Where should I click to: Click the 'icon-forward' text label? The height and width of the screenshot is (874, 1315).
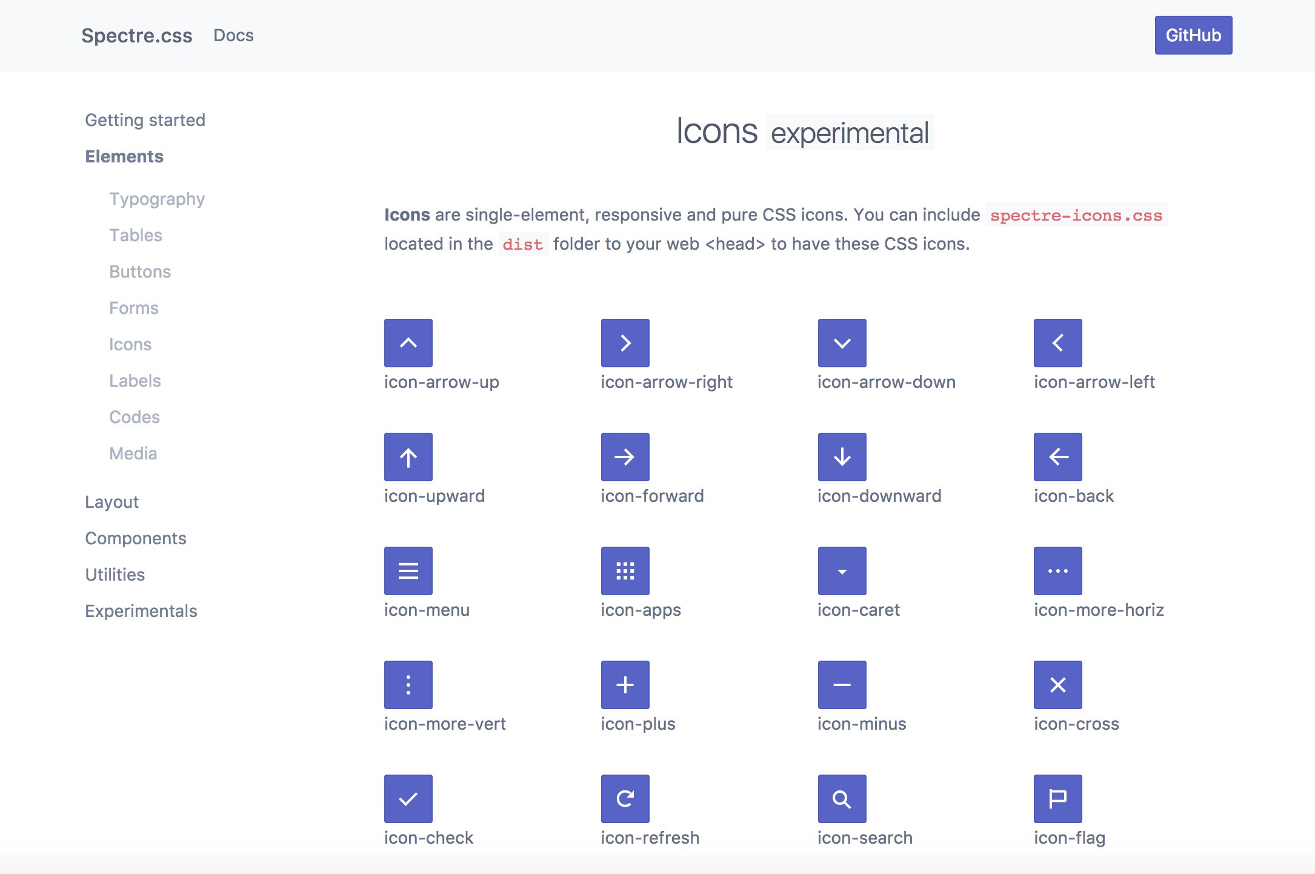pos(653,496)
